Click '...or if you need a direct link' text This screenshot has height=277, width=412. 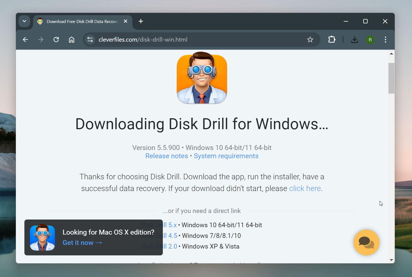pyautogui.click(x=202, y=211)
